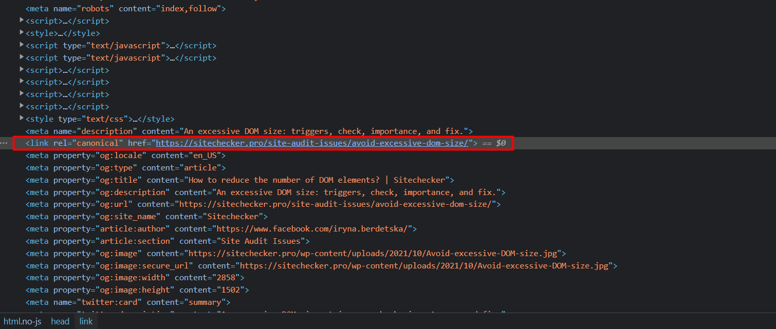
Task: Click the "Sitechecker" value of og:site_name
Action: [233, 217]
